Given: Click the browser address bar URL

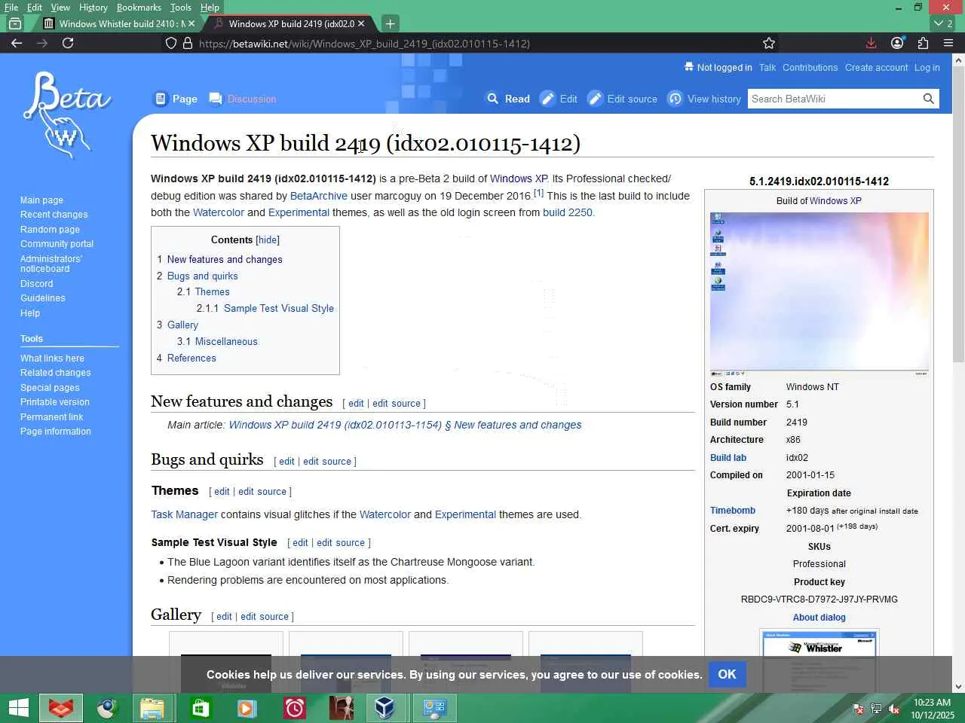Looking at the screenshot, I should coord(364,44).
